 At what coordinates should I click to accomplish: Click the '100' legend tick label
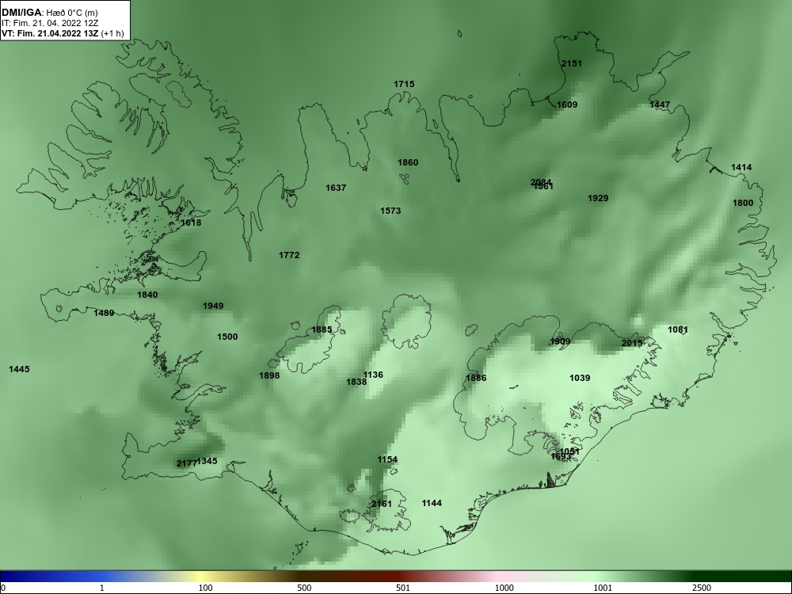click(205, 588)
